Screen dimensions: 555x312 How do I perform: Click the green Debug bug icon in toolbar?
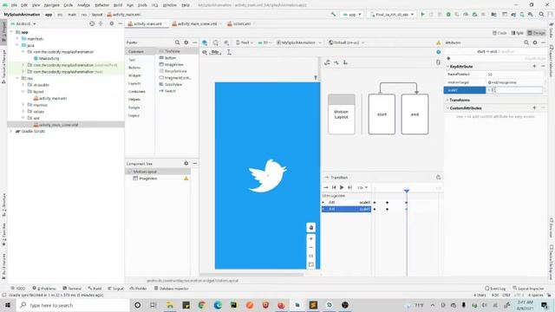point(448,15)
